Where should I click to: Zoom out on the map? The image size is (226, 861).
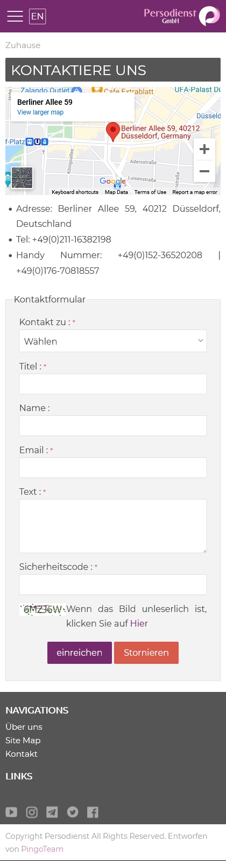click(x=204, y=171)
